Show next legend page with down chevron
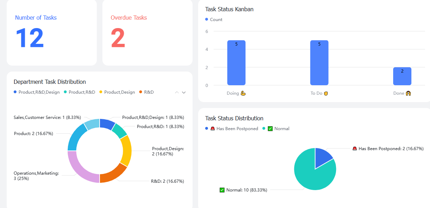The width and height of the screenshot is (430, 208). pyautogui.click(x=184, y=92)
